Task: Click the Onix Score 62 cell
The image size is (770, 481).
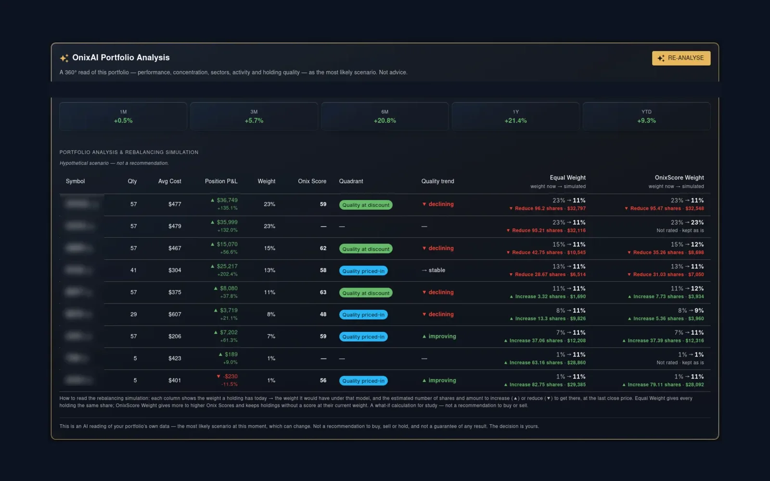Action: pos(323,249)
